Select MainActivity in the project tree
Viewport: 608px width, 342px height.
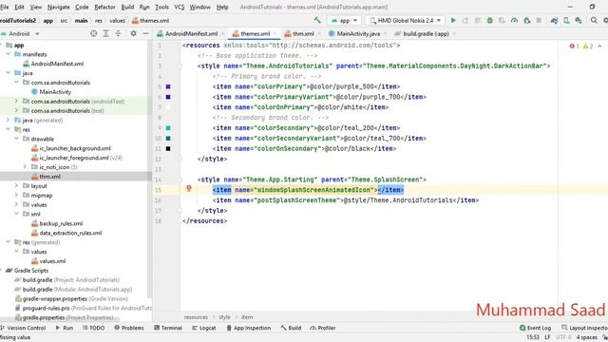(x=55, y=92)
